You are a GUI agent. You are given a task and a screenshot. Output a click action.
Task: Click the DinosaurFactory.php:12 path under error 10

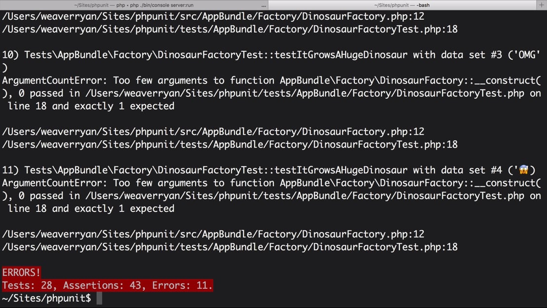[213, 131]
